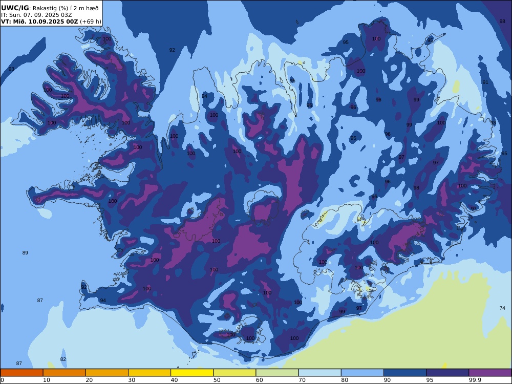512x384 pixels.
Task: Click the valid time 'VT: Mið. 10.09.2025 00Z'
Action: click(39, 22)
